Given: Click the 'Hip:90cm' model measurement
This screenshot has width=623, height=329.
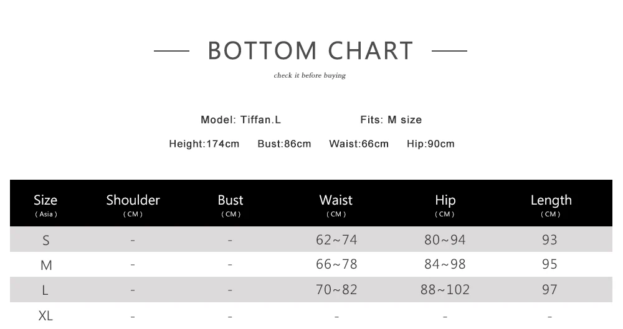Looking at the screenshot, I should tap(430, 144).
